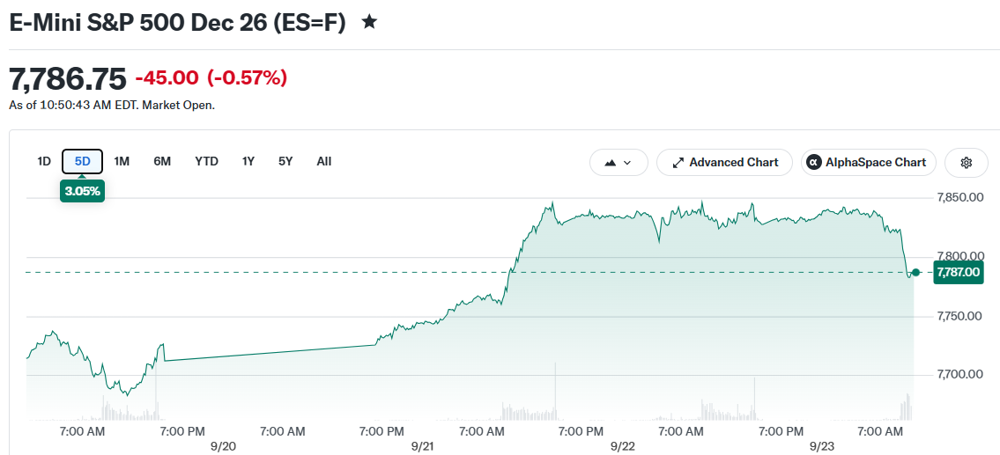Click the 3.05% performance badge
Image resolution: width=1000 pixels, height=455 pixels.
point(82,191)
